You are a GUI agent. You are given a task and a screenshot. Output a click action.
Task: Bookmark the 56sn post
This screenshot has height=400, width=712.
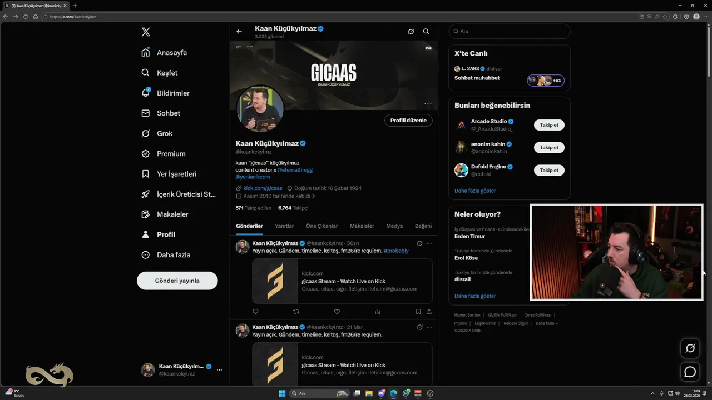418,312
